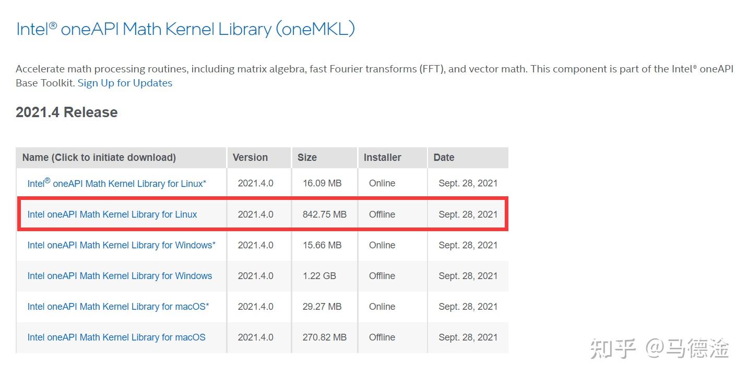Click the Name column header
This screenshot has height=378, width=748.
click(99, 158)
